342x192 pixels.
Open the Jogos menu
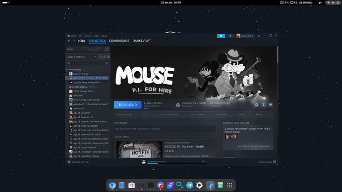(97, 36)
